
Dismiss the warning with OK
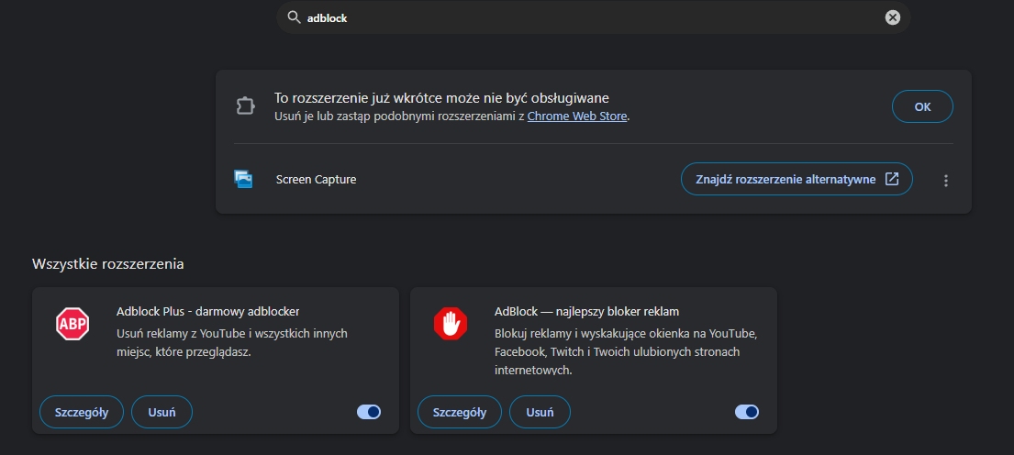click(x=922, y=106)
